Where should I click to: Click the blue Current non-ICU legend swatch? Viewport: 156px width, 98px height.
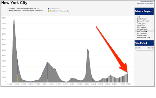(x=49, y=9)
